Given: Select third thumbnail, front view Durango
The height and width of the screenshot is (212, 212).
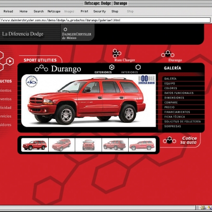Looking at the screenshot, I should coord(88,145).
